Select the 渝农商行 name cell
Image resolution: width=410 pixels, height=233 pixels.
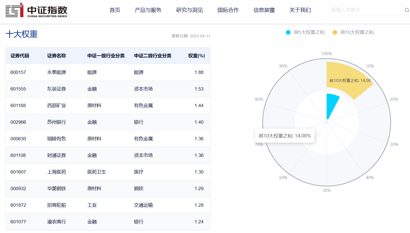click(x=56, y=222)
